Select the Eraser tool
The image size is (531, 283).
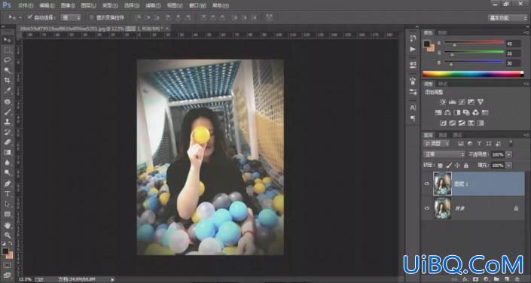pos(7,142)
